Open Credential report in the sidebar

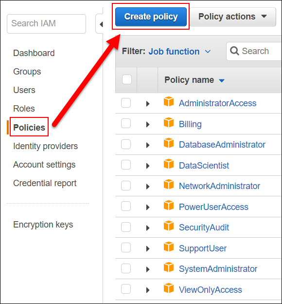[x=45, y=183]
